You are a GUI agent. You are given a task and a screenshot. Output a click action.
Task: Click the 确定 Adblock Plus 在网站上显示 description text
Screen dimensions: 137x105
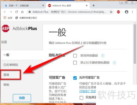[78, 43]
